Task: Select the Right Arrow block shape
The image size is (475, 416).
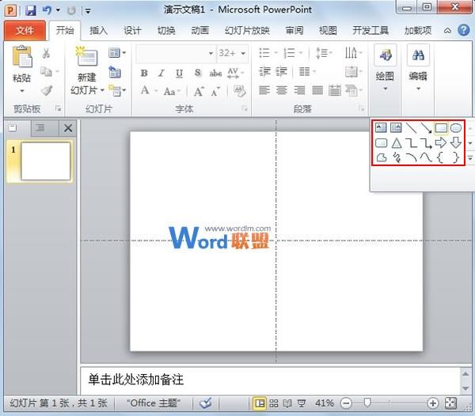Action: click(x=441, y=142)
